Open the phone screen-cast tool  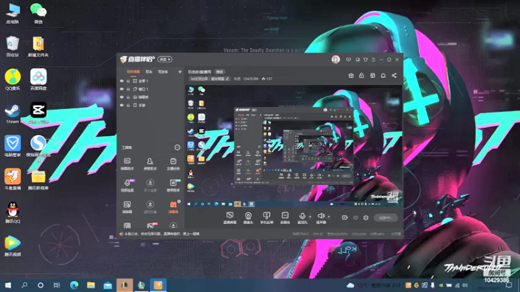(266, 218)
